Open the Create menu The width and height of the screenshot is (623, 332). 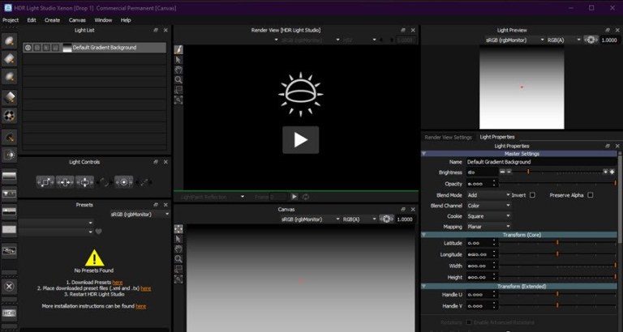[52, 19]
